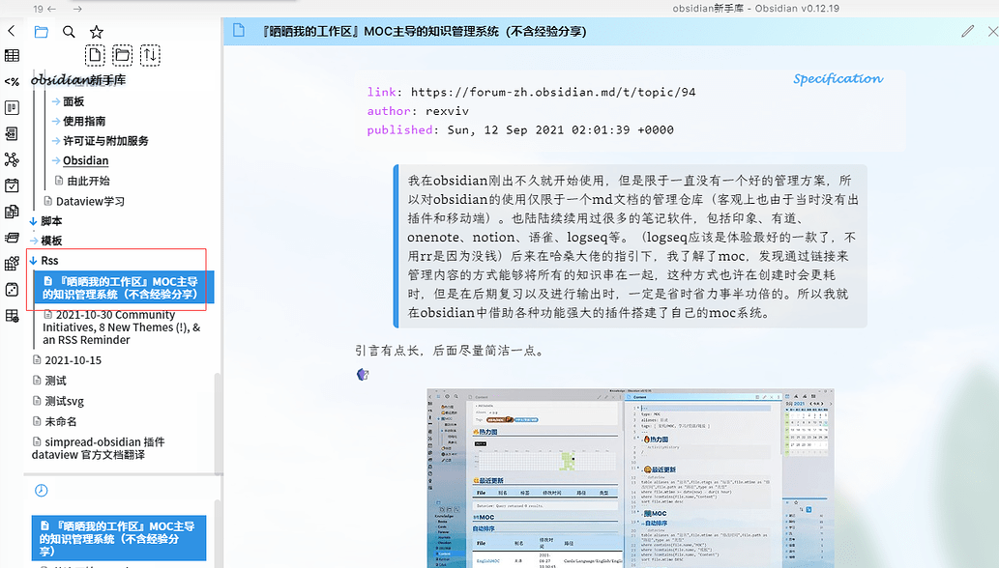Navigate forward with the right arrow
This screenshot has height=568, width=999.
click(x=76, y=9)
